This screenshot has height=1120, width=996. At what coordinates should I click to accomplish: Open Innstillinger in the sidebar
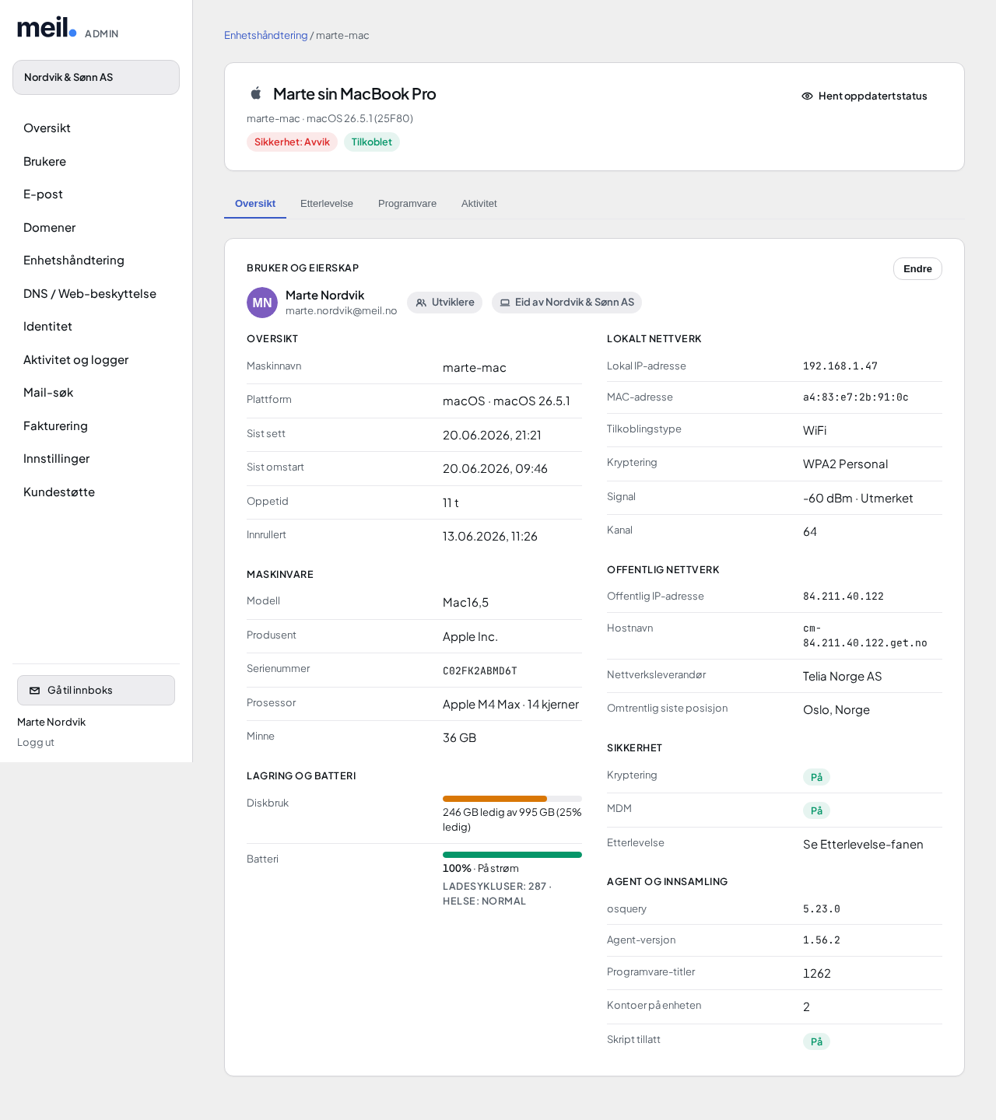pyautogui.click(x=96, y=459)
